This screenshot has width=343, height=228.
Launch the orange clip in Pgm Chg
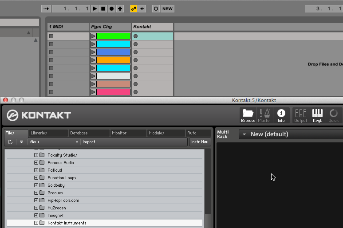(93, 60)
